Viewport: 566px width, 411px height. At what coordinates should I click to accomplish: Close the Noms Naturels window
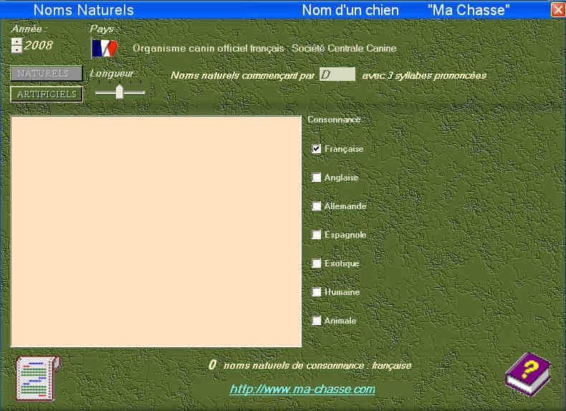tap(557, 10)
